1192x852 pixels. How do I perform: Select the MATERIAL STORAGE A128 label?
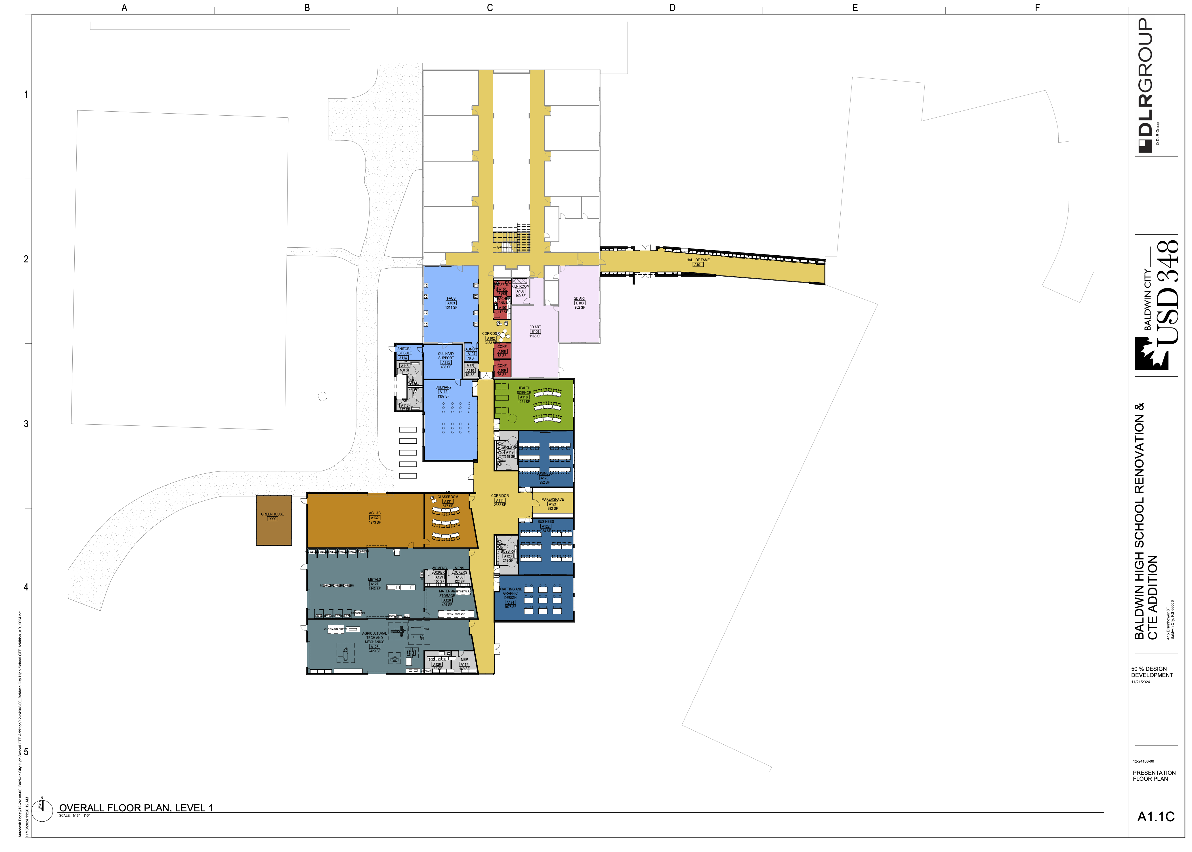pyautogui.click(x=447, y=598)
